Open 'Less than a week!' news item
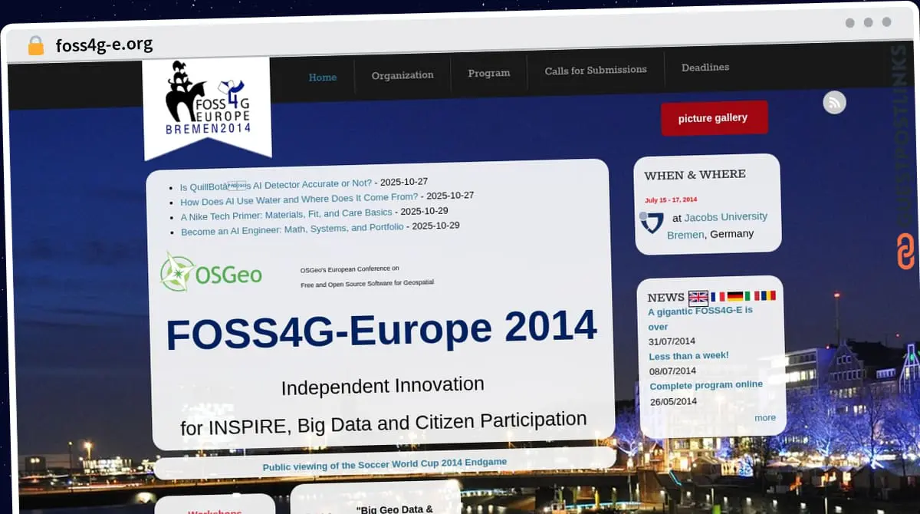Image resolution: width=920 pixels, height=514 pixels. click(x=688, y=356)
